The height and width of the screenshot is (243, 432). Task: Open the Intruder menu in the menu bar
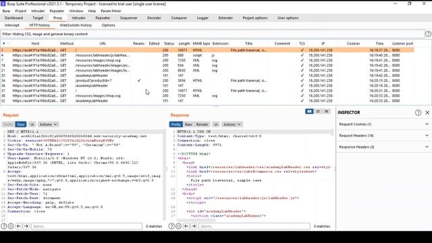38,11
